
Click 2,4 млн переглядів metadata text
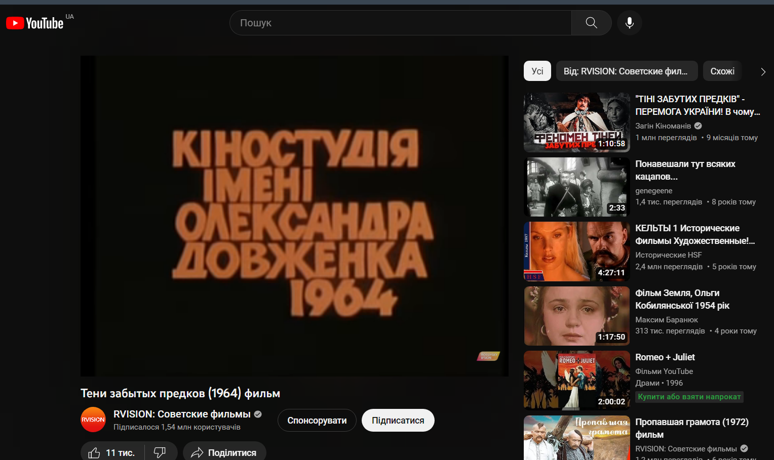pyautogui.click(x=669, y=267)
